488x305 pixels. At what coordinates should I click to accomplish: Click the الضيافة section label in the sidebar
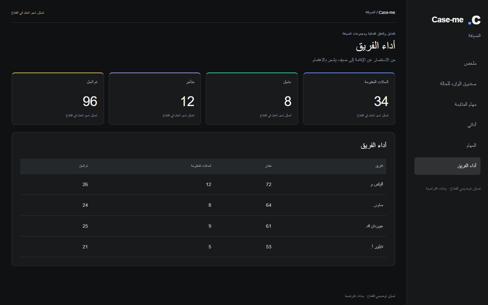(474, 36)
